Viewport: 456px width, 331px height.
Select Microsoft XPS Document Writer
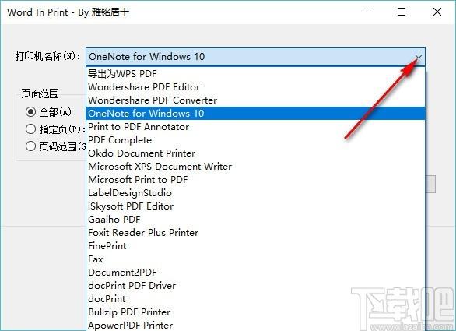pos(256,167)
